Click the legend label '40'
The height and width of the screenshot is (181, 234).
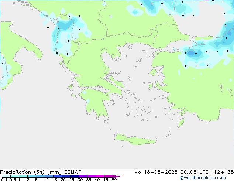pyautogui.click(x=97, y=180)
